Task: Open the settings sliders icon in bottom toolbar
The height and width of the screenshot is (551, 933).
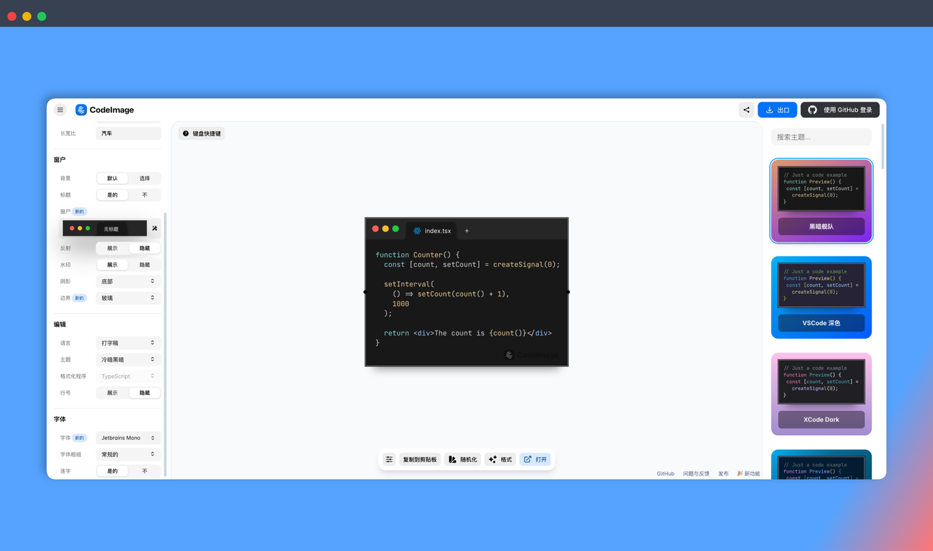Action: point(389,460)
